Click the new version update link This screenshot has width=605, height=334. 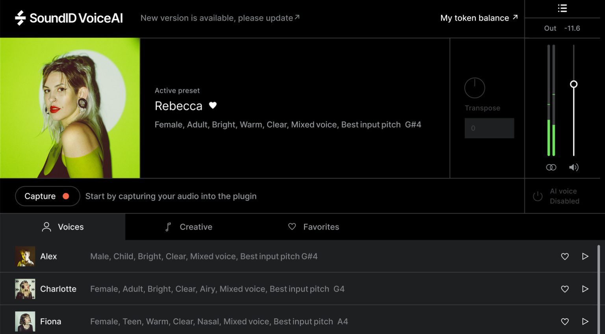[x=220, y=18]
